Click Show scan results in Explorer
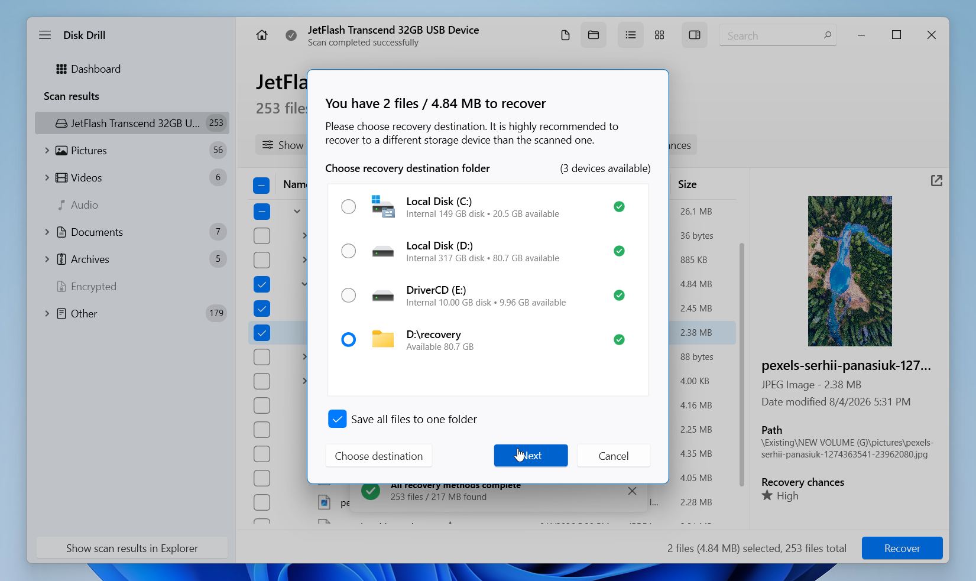 (x=132, y=548)
